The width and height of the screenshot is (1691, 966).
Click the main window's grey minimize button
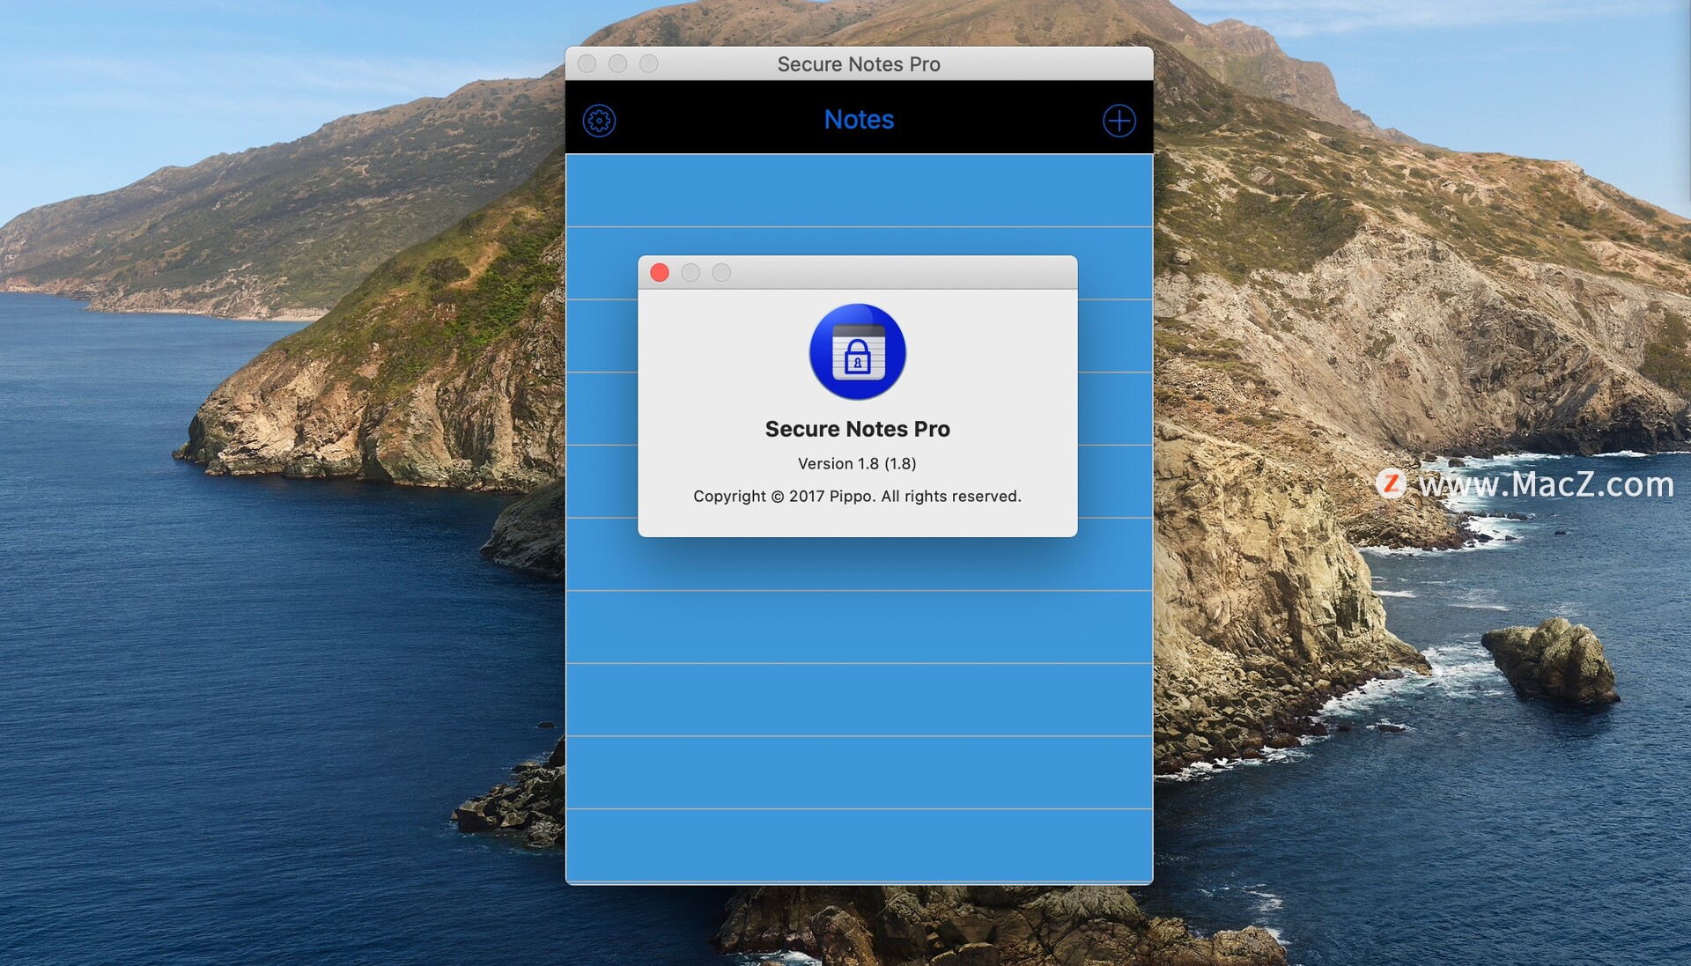[x=617, y=63]
